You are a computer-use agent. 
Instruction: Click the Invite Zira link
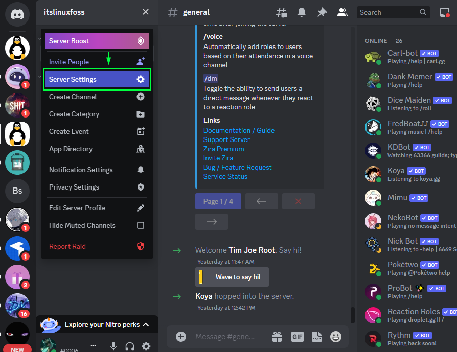[218, 158]
